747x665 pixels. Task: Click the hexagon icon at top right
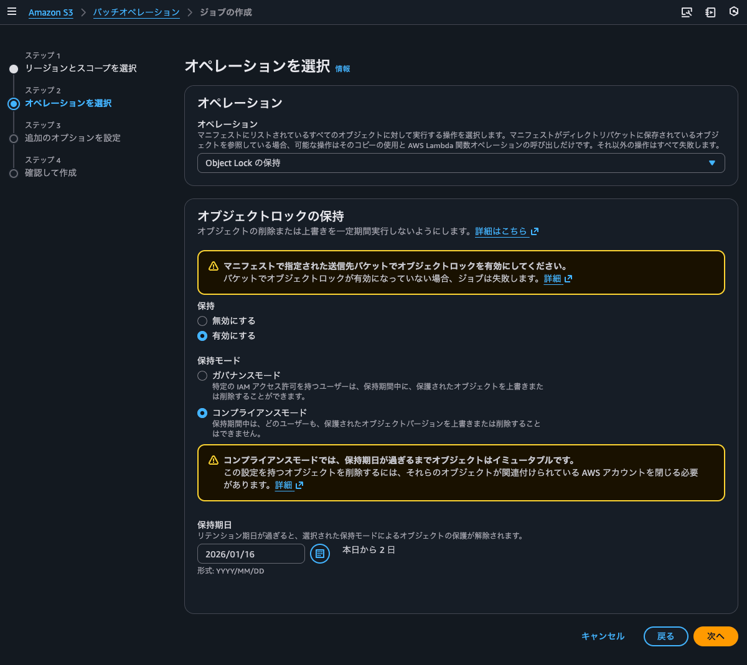click(733, 12)
